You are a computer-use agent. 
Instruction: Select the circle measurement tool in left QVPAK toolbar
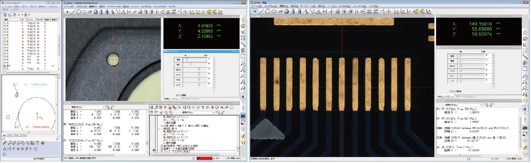pos(79,12)
